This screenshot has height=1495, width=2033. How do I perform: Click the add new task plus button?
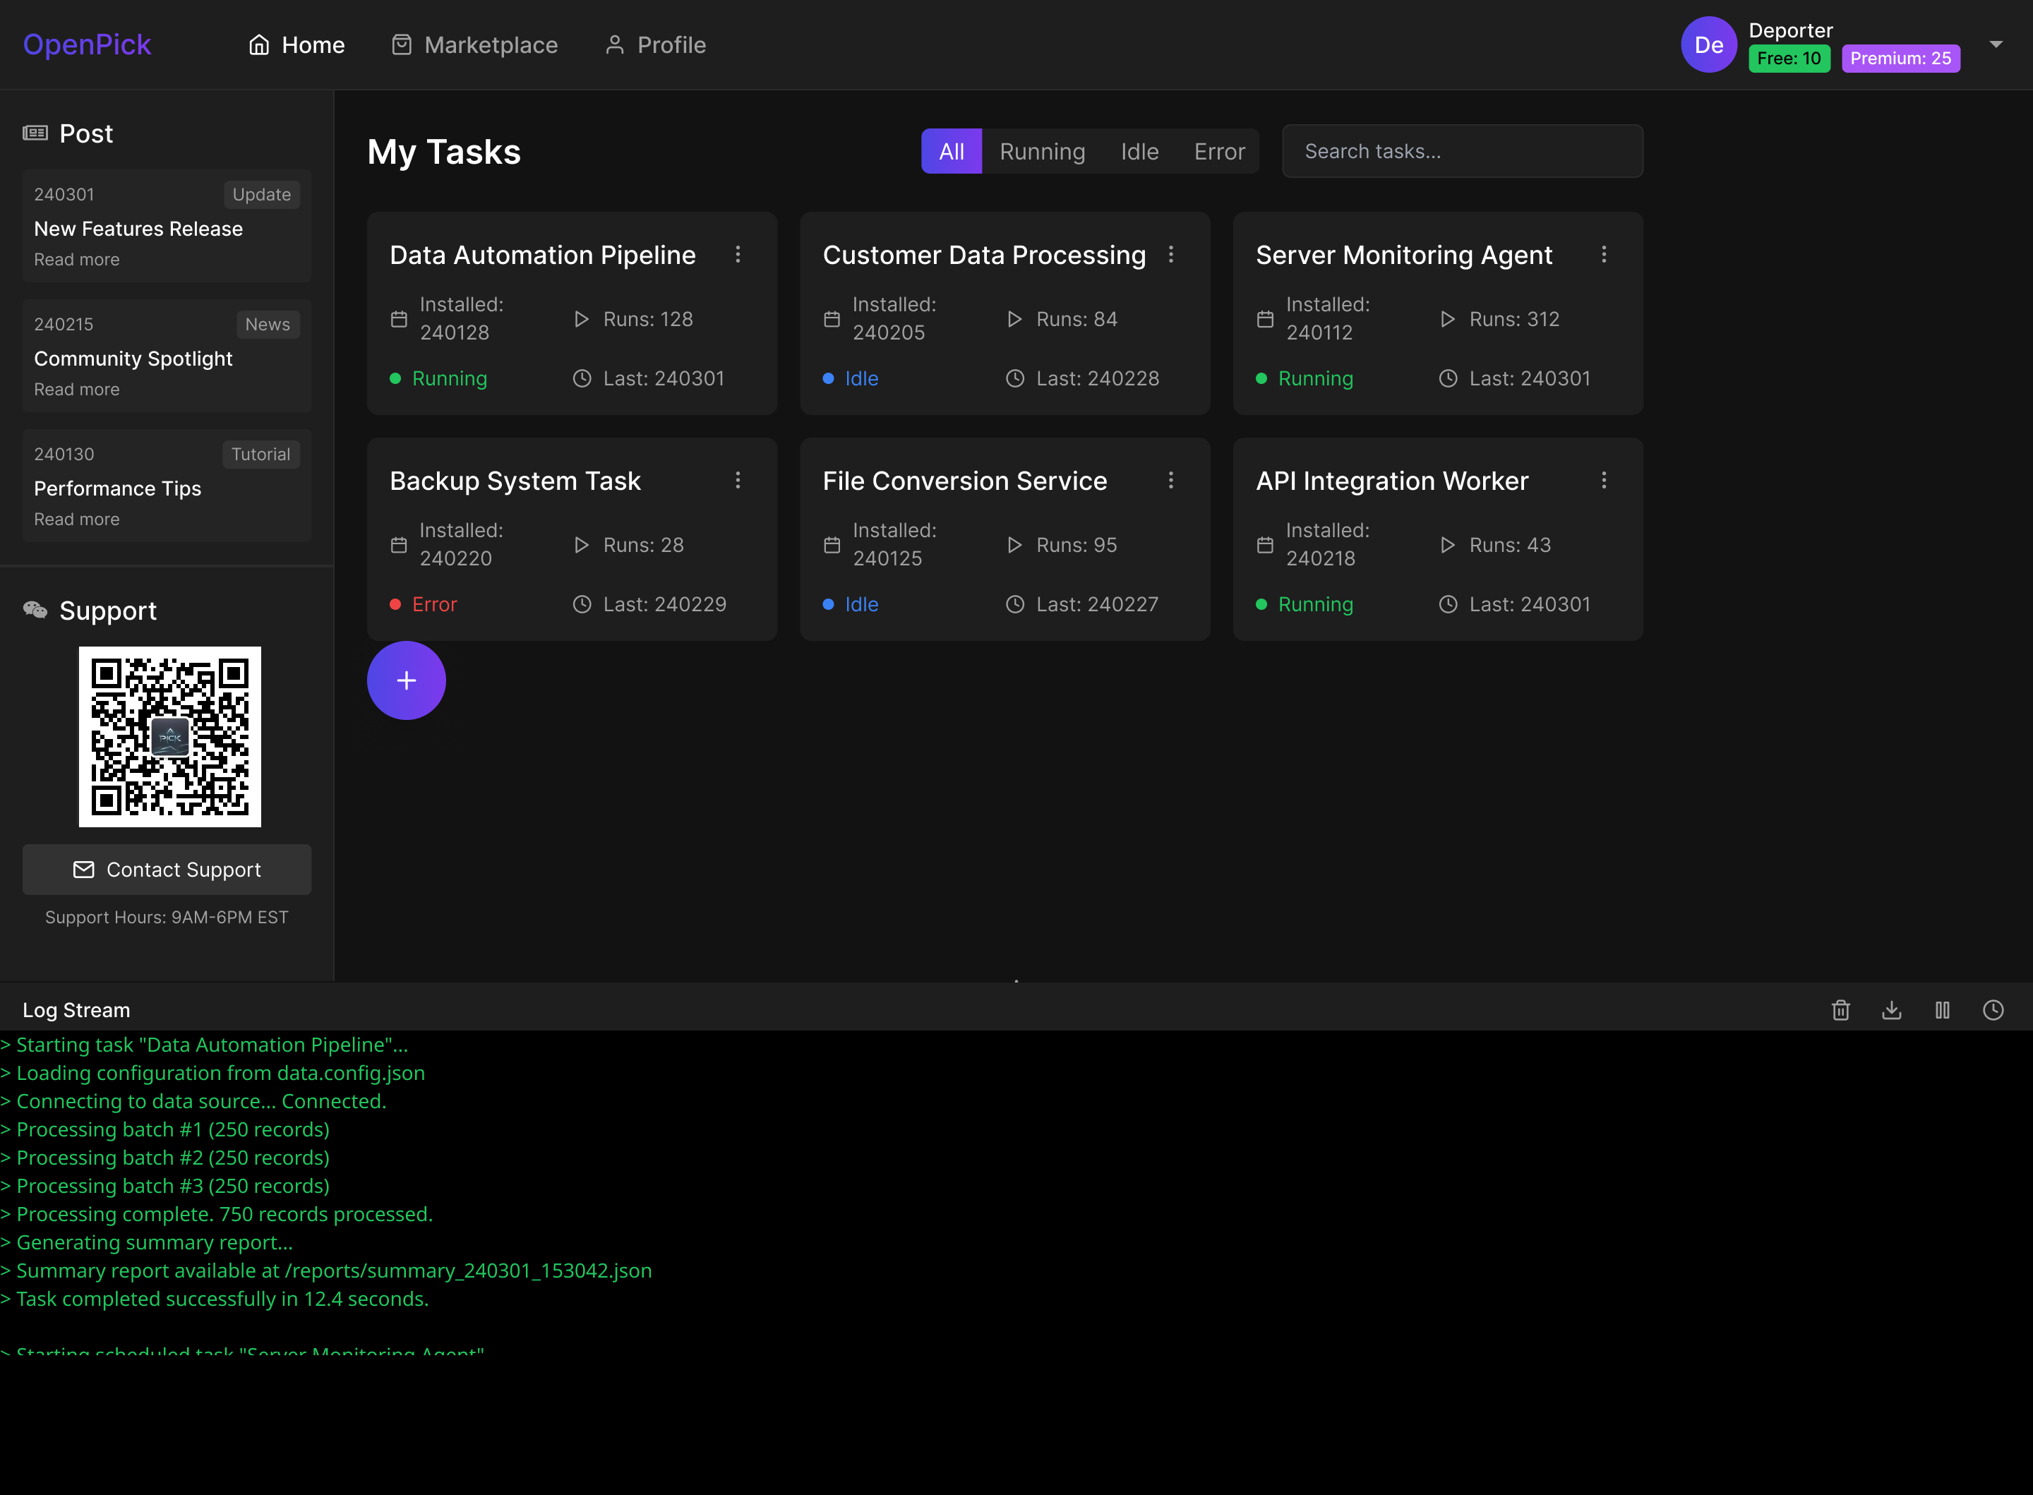click(406, 680)
